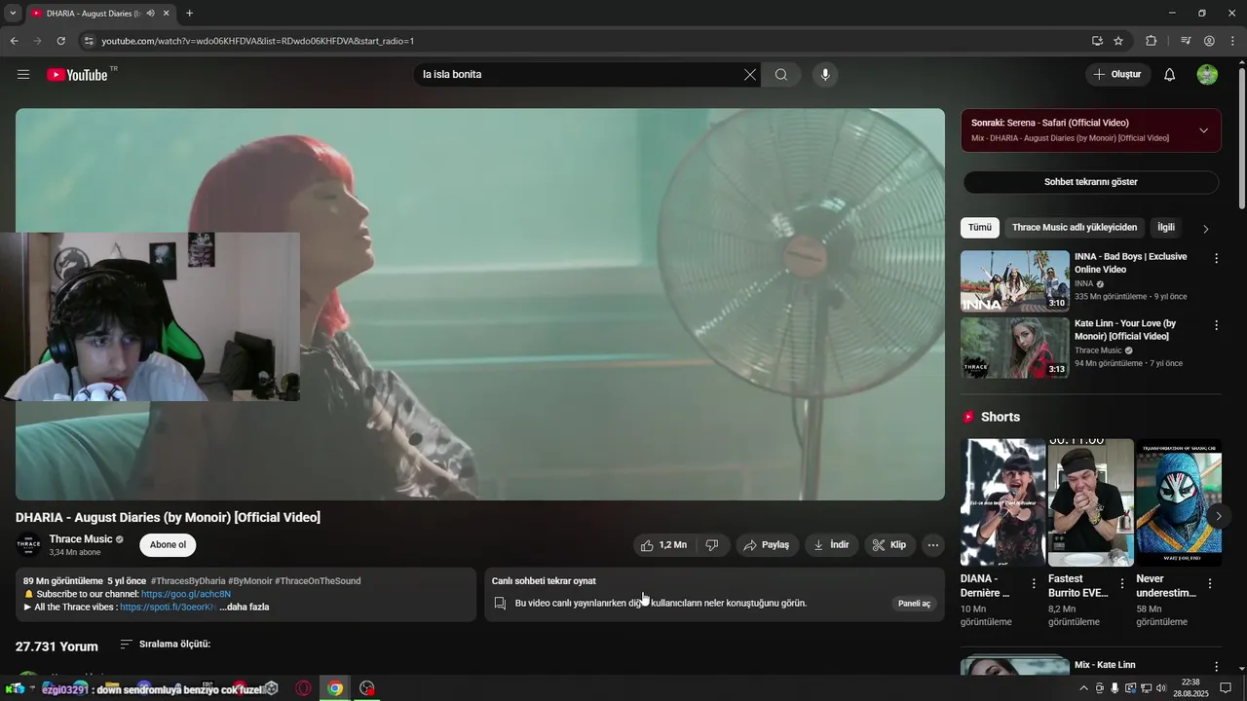Open the tab search dropdown arrow
The image size is (1247, 701).
(x=13, y=14)
